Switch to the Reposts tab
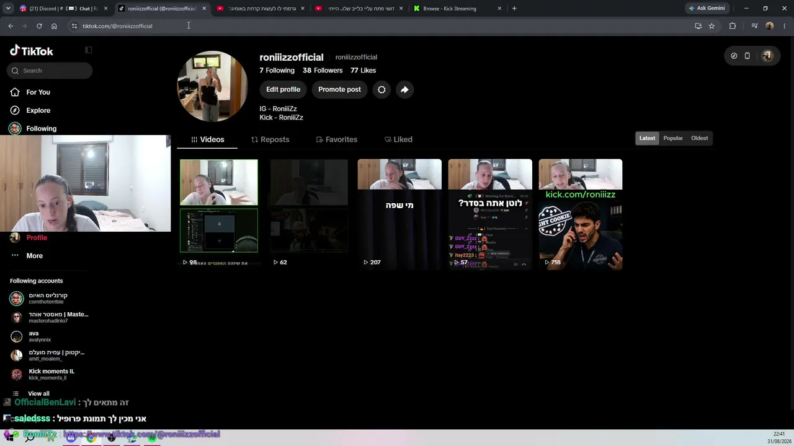The width and height of the screenshot is (794, 446). [x=270, y=139]
